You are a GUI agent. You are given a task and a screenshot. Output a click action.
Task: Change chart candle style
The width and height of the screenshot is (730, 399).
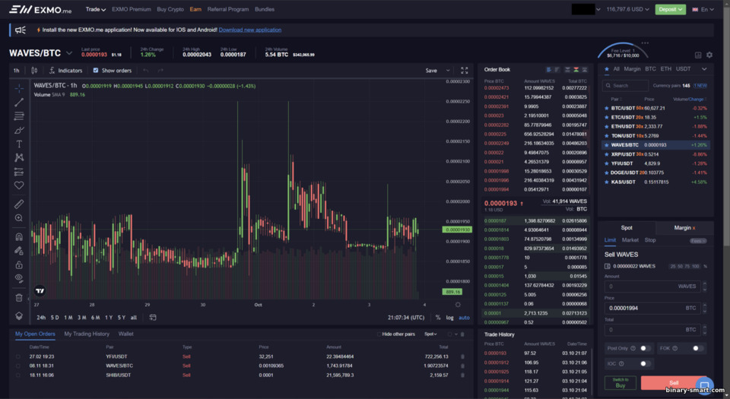[x=34, y=70]
